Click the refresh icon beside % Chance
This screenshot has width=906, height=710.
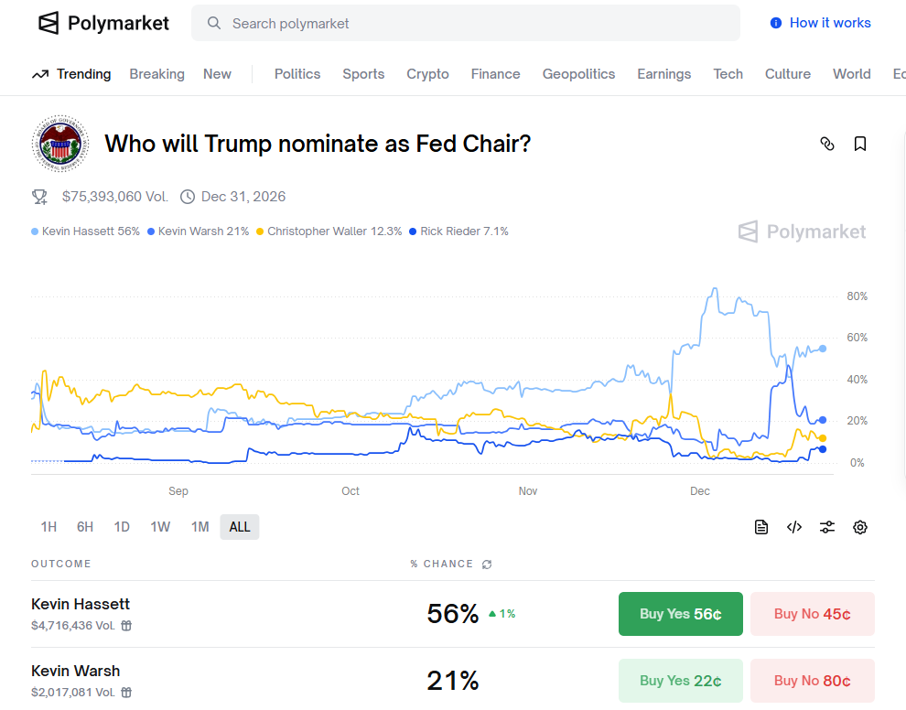(x=487, y=565)
